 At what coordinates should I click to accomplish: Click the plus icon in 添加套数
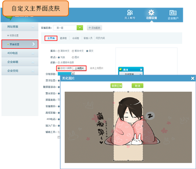(90, 28)
